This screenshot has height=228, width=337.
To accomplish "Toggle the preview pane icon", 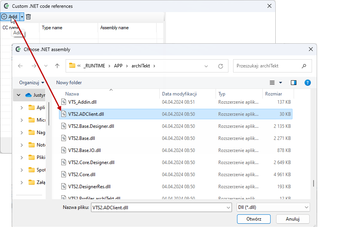I will tap(294, 83).
